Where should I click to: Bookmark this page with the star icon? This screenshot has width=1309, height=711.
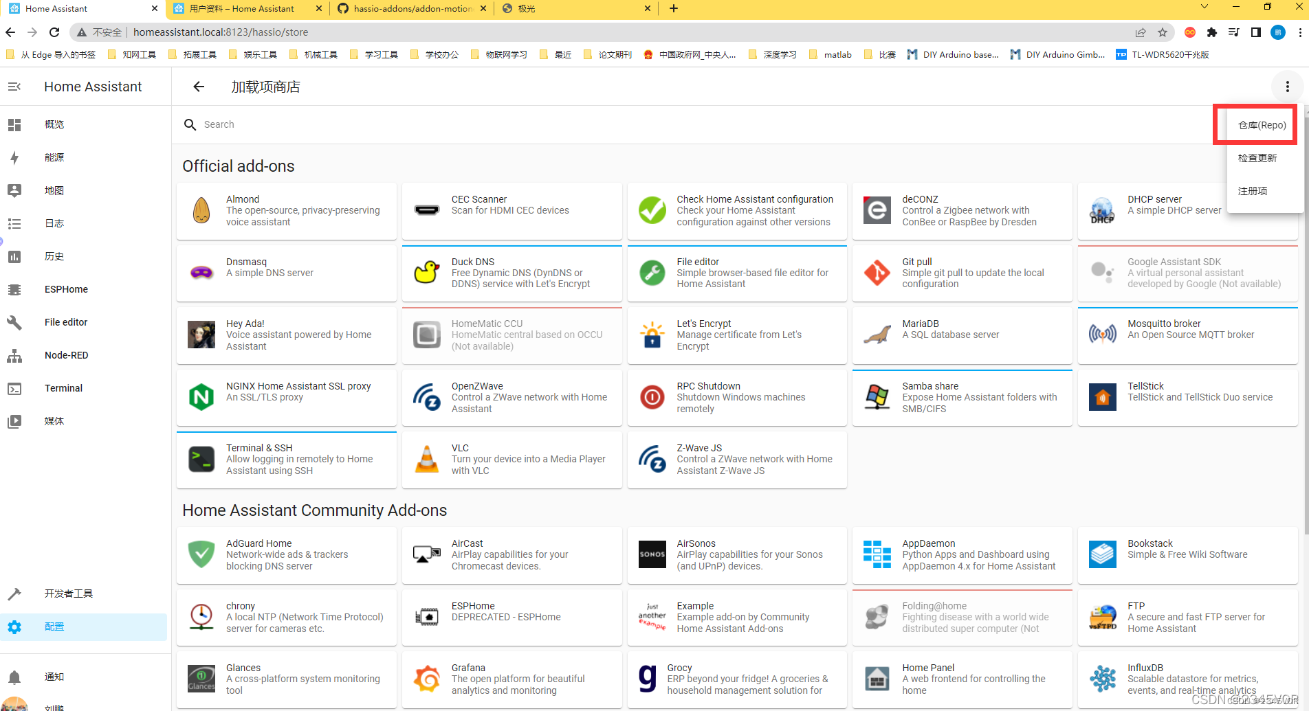coord(1163,32)
